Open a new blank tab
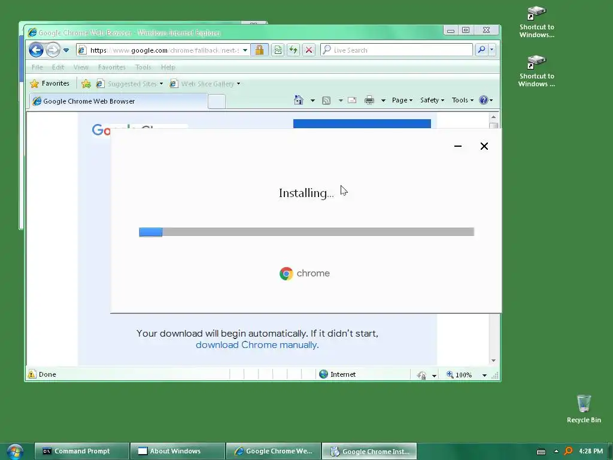 [x=217, y=101]
